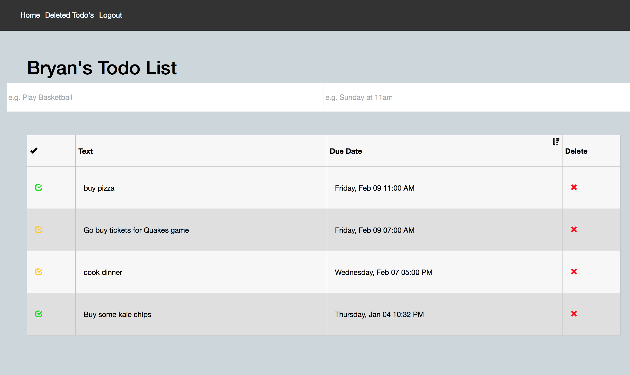The image size is (630, 375).
Task: Focus the todo text input field
Action: pyautogui.click(x=165, y=98)
